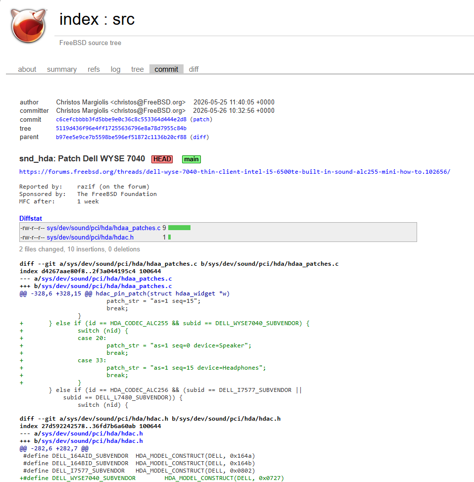The height and width of the screenshot is (482, 474).
Task: Click the 'MFC after:' line
Action: coord(59,201)
